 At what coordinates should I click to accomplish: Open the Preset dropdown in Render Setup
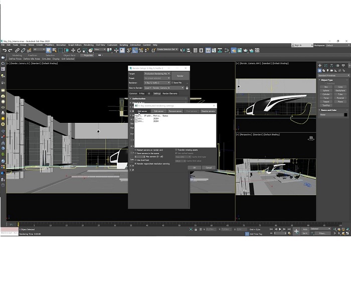(157, 78)
